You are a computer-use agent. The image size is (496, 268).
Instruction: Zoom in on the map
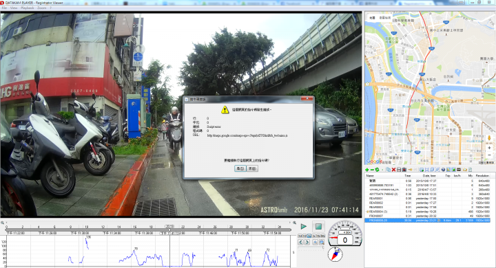click(x=489, y=148)
